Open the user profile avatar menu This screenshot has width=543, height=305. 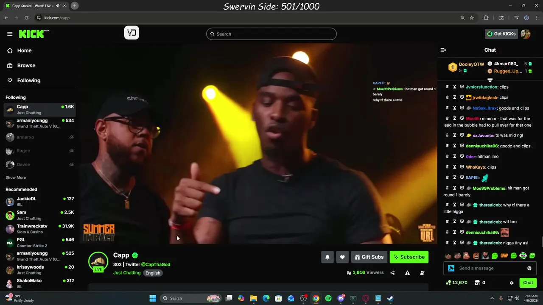point(526,34)
